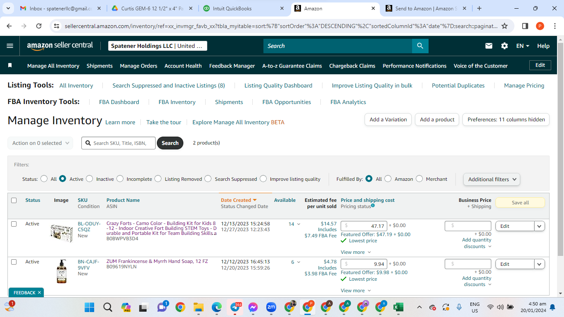Image resolution: width=564 pixels, height=317 pixels.
Task: Click the Crazy Forts product thumbnail
Action: point(62,233)
